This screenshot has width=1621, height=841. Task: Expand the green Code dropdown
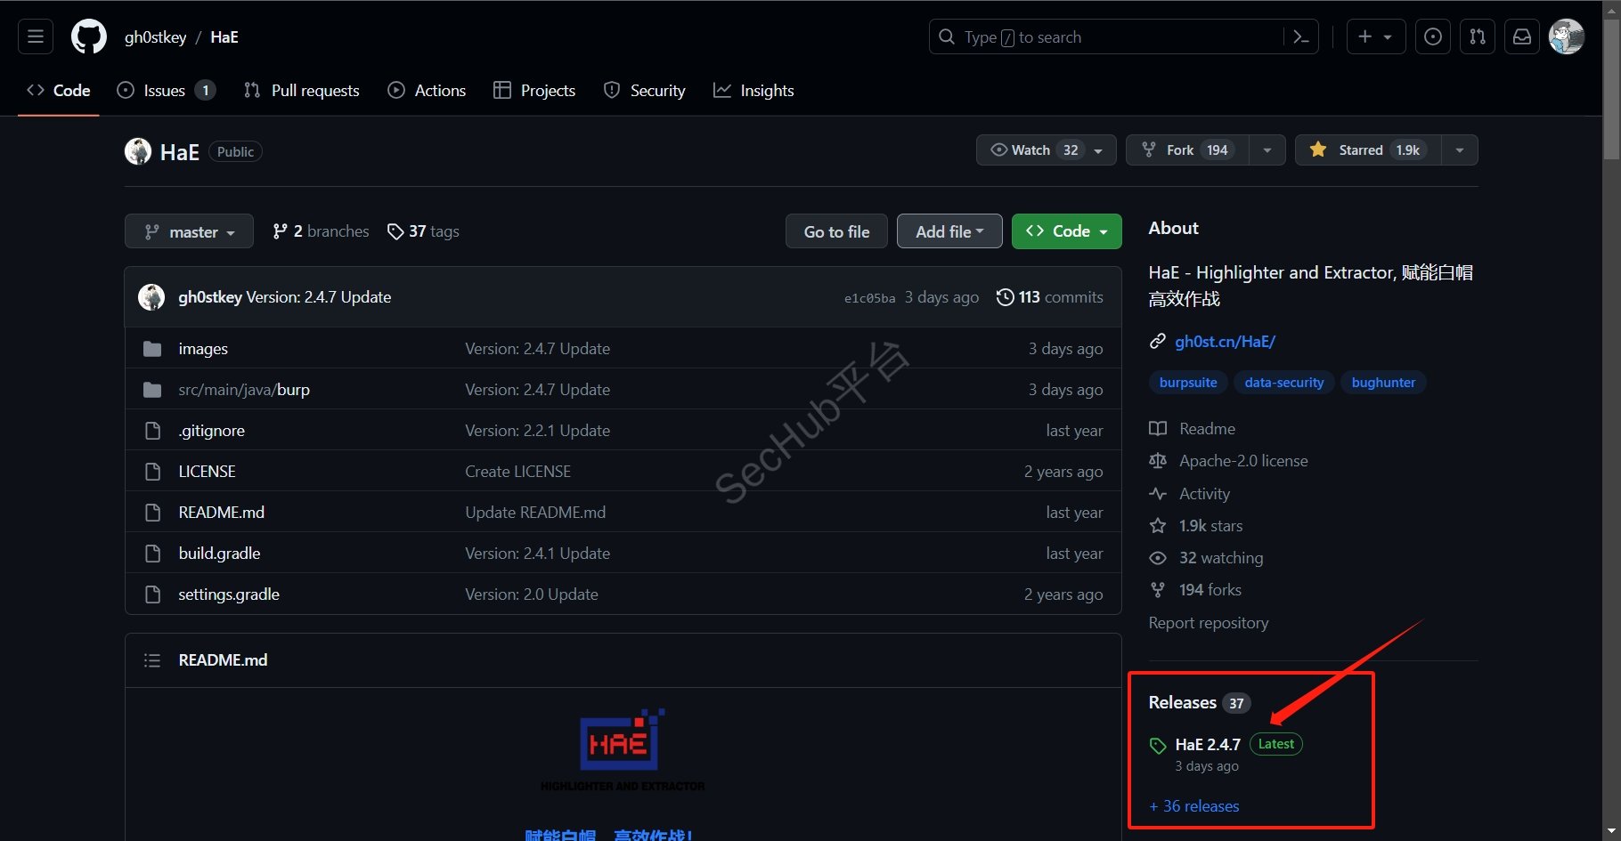(1066, 231)
